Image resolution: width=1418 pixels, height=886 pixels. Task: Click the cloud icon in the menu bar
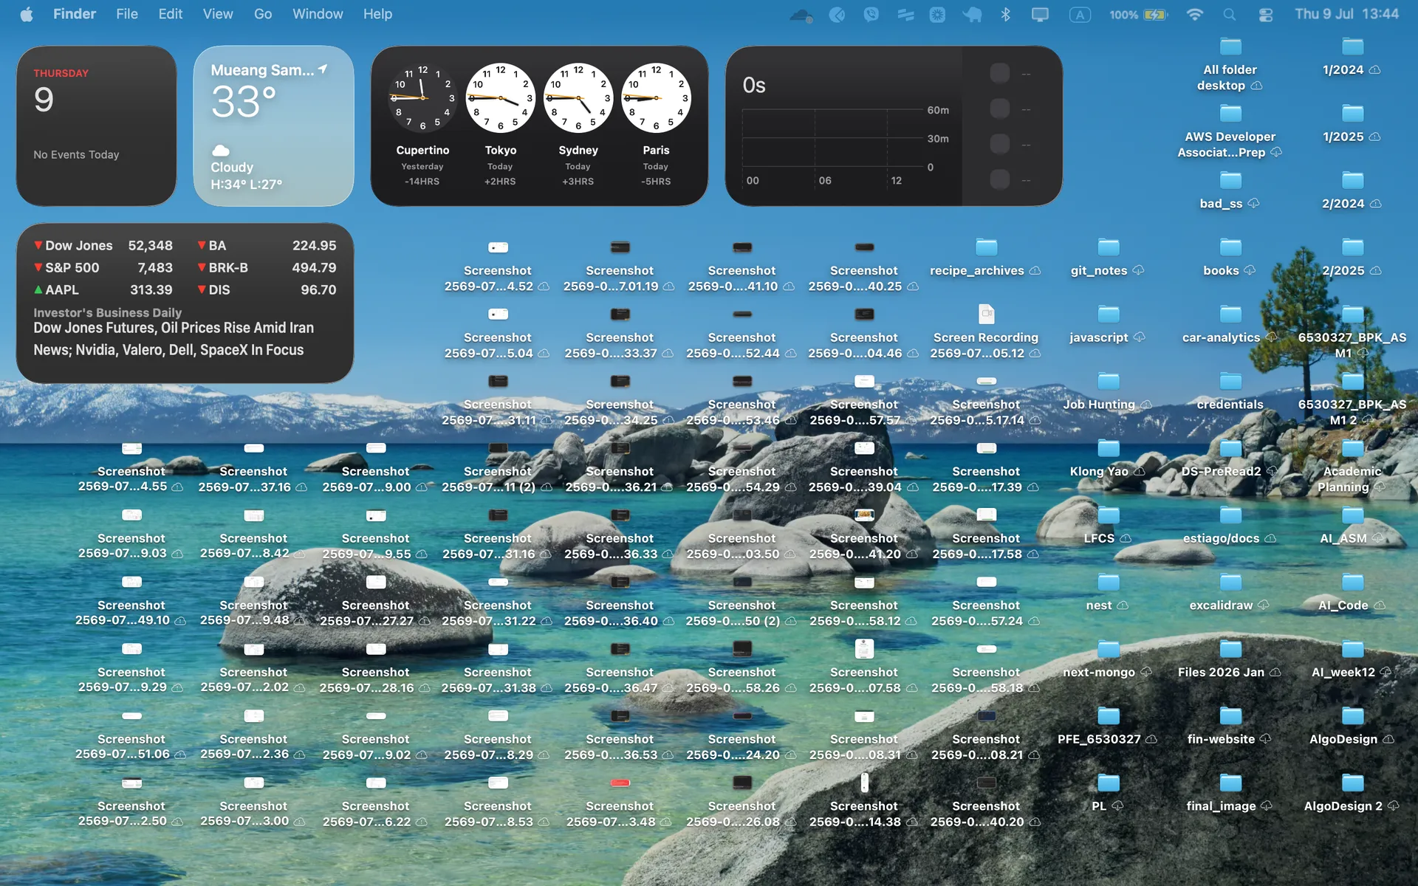point(801,15)
